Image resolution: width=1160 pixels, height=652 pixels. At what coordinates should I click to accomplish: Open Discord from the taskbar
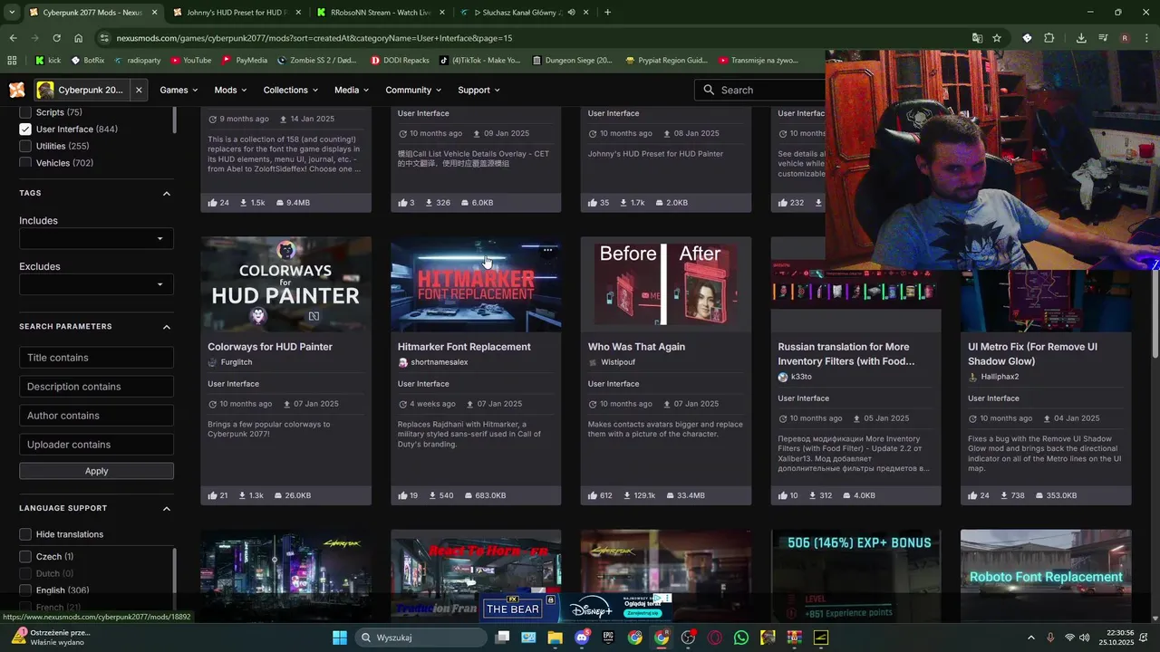(x=582, y=638)
